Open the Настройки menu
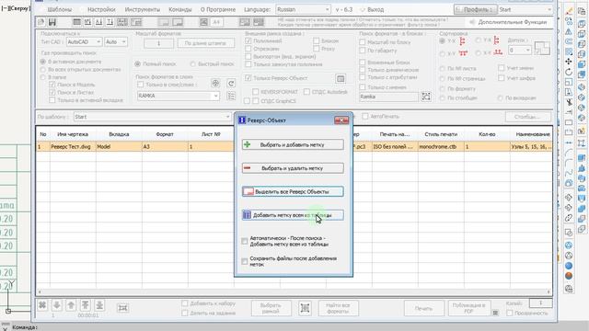The image size is (589, 331). [x=101, y=9]
